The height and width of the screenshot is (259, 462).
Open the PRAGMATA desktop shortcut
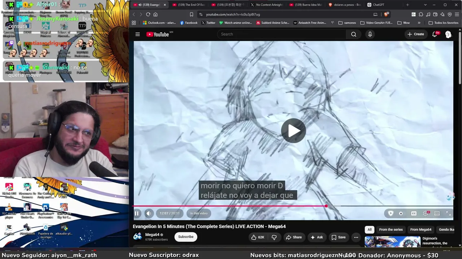pyautogui.click(x=27, y=230)
